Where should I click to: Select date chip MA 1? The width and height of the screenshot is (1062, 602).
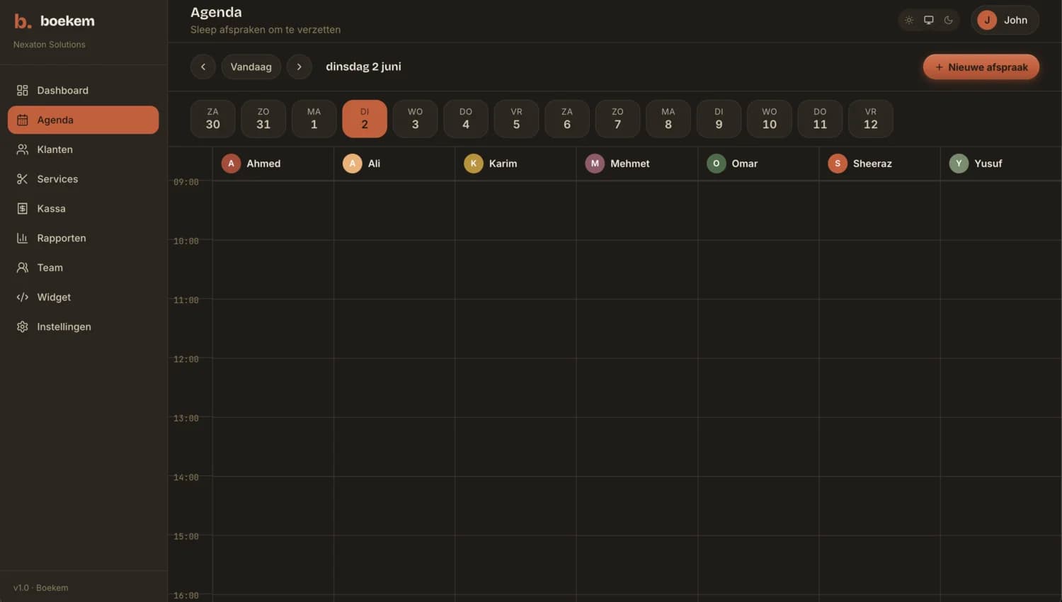pyautogui.click(x=314, y=119)
